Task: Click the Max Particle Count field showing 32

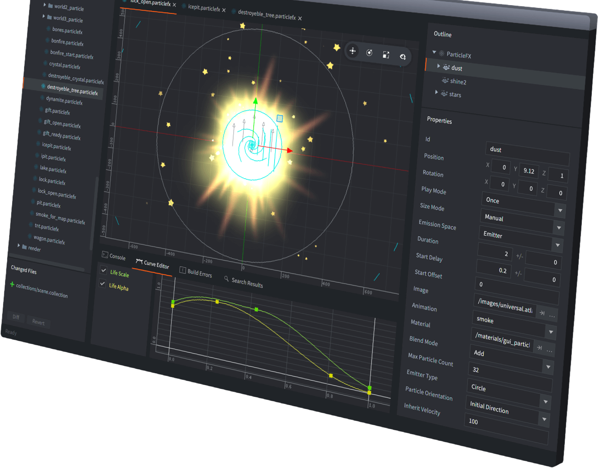Action: coord(510,376)
